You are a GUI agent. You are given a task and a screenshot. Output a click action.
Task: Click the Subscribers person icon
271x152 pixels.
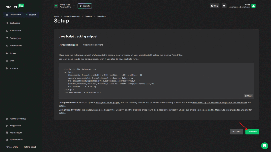coord(7,31)
